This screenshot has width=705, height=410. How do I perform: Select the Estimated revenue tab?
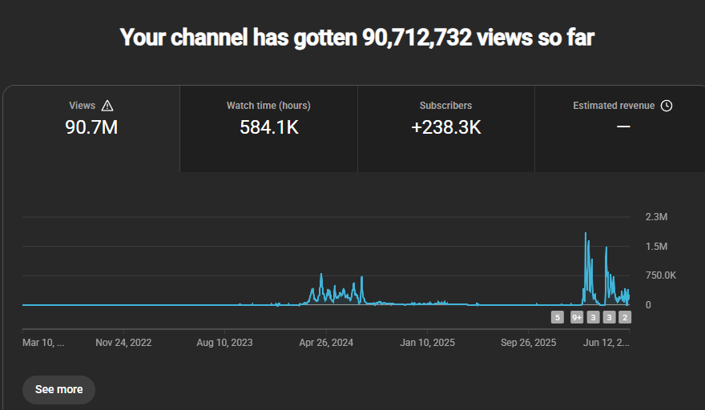620,129
